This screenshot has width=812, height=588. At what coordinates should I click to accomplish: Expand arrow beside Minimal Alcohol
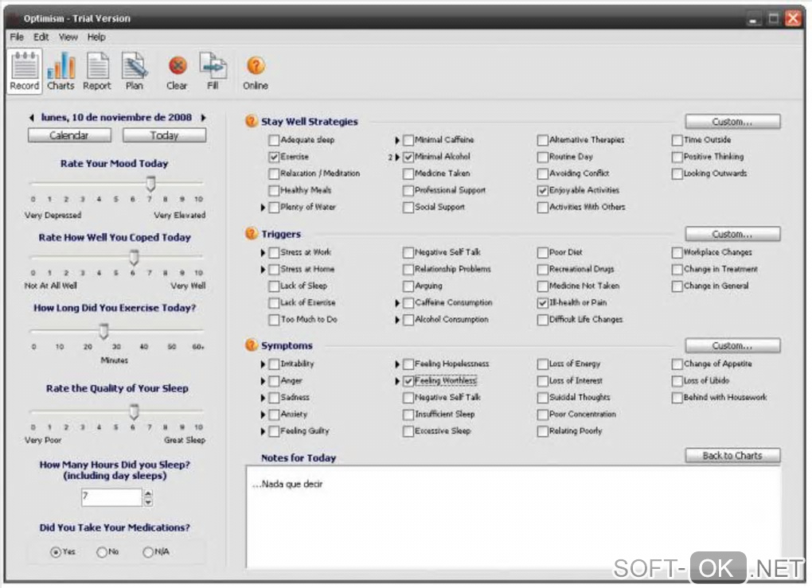(x=397, y=157)
